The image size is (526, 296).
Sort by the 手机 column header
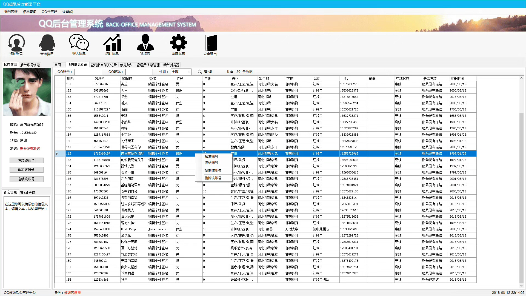coord(353,78)
